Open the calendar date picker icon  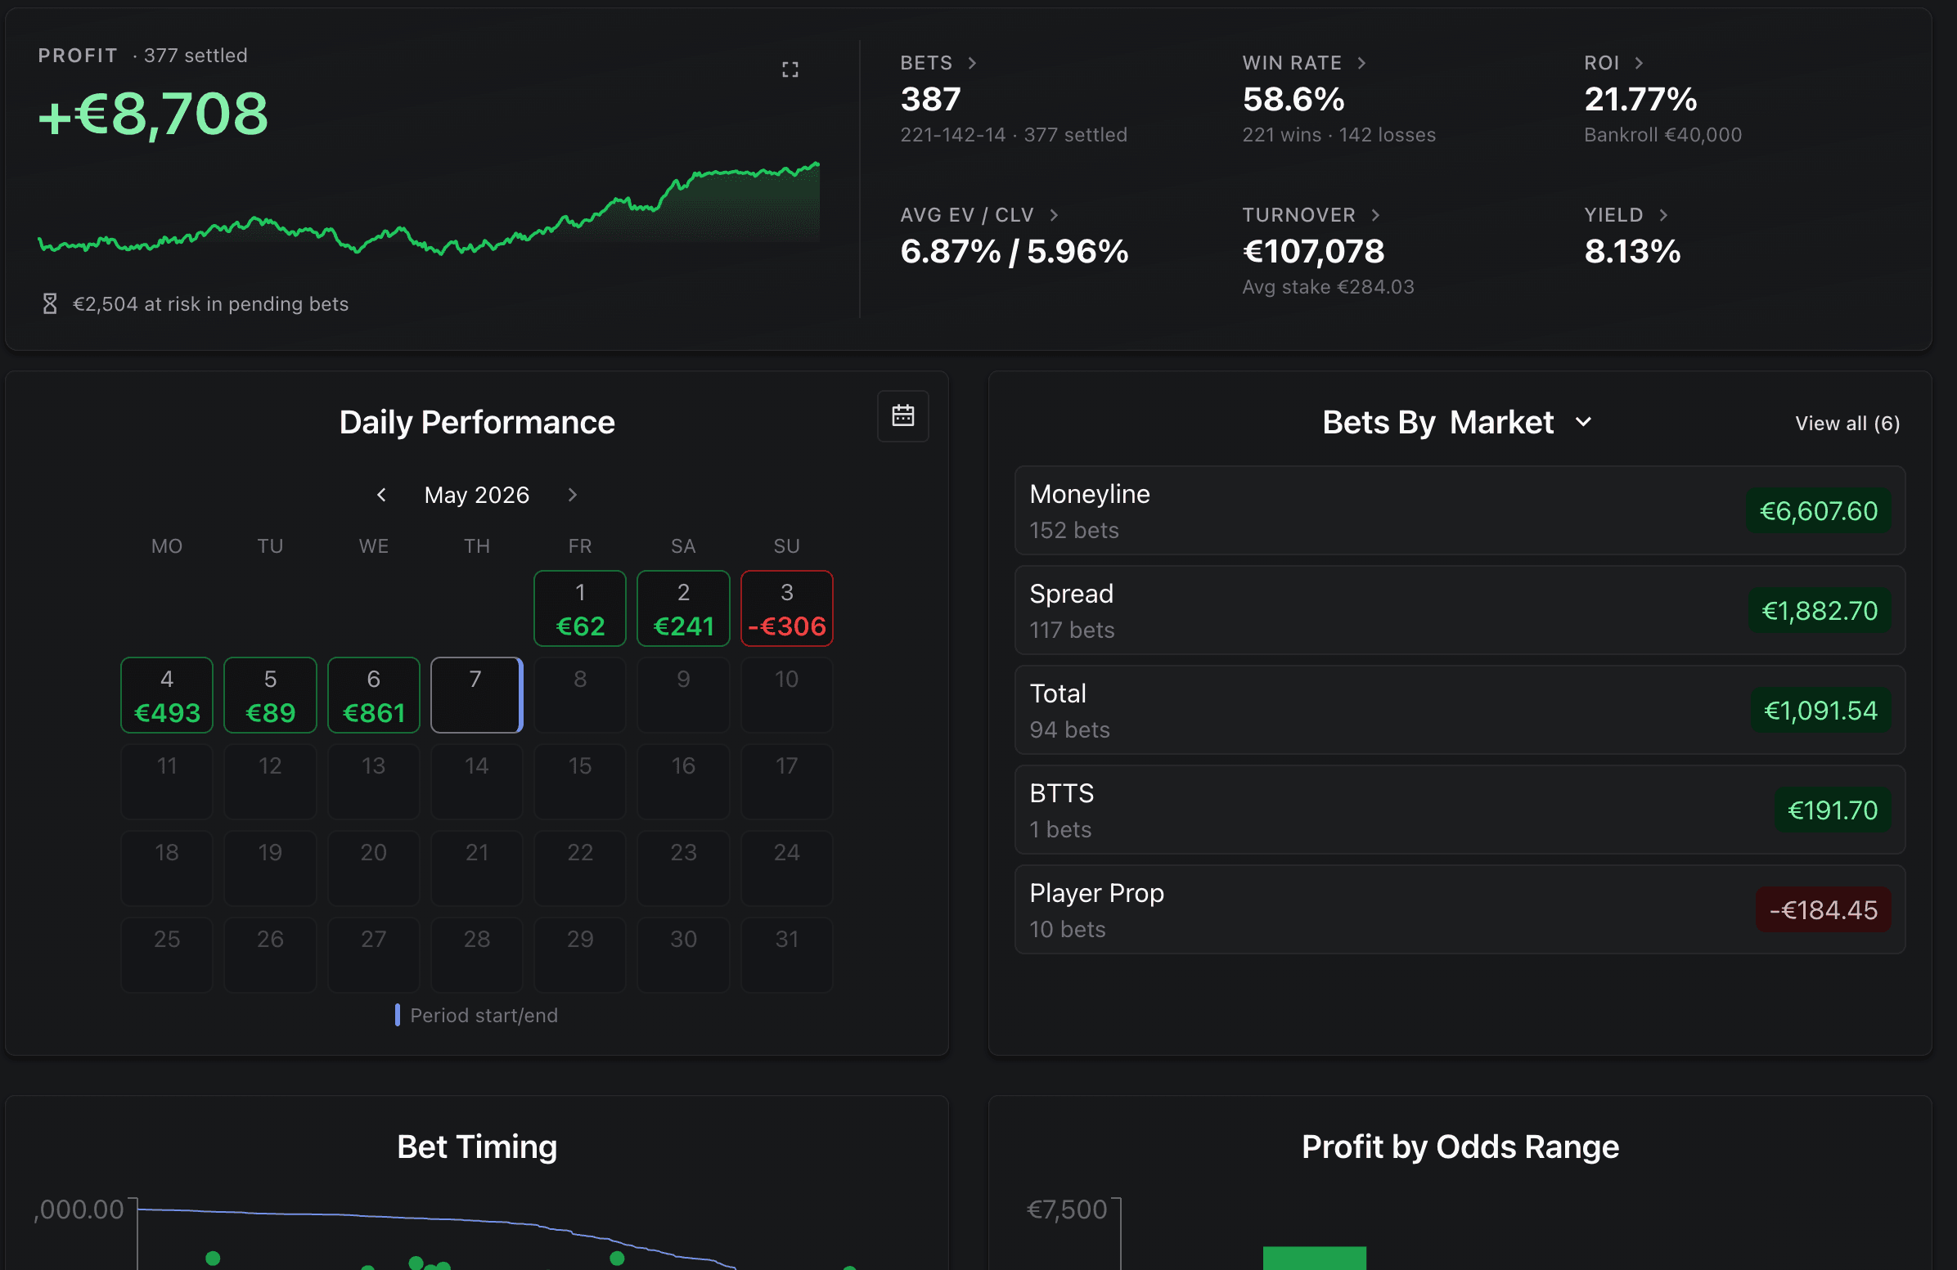point(903,416)
